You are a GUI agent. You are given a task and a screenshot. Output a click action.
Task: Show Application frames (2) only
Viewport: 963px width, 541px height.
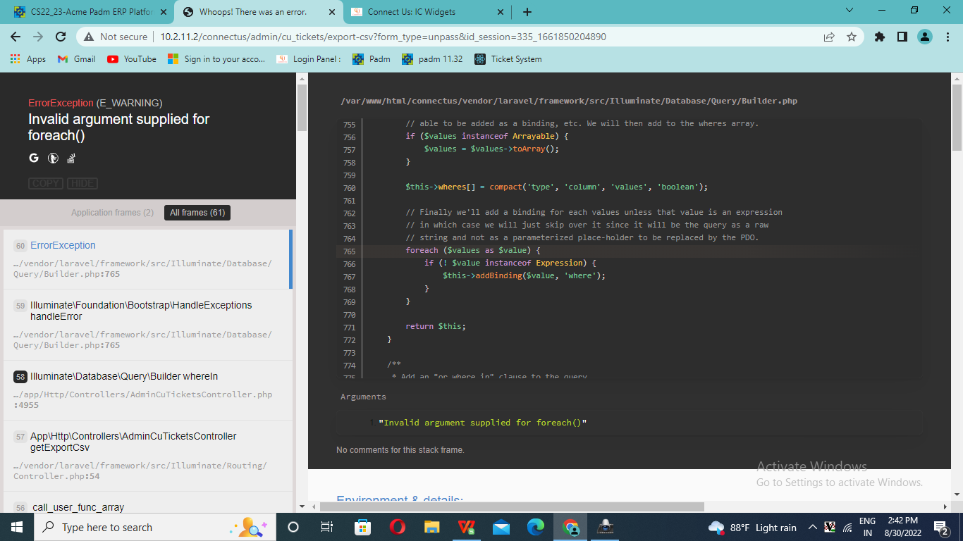tap(112, 213)
